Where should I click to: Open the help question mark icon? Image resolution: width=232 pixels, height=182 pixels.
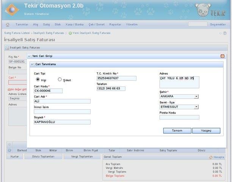[x=225, y=33]
